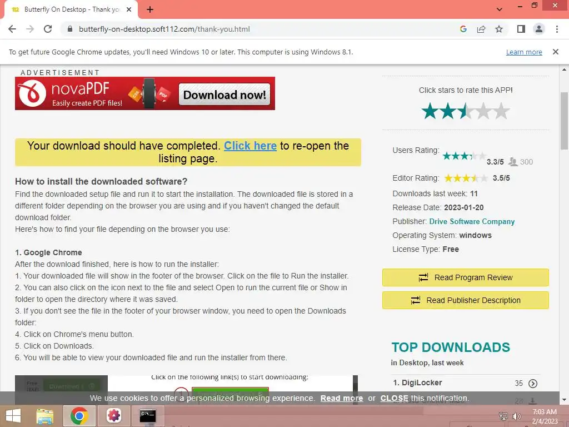The height and width of the screenshot is (427, 569).
Task: Click the novaPDF Download now button
Action: 224,95
